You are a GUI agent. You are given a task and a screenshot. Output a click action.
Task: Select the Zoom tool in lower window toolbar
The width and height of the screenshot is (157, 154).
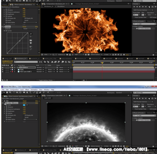click(10, 92)
